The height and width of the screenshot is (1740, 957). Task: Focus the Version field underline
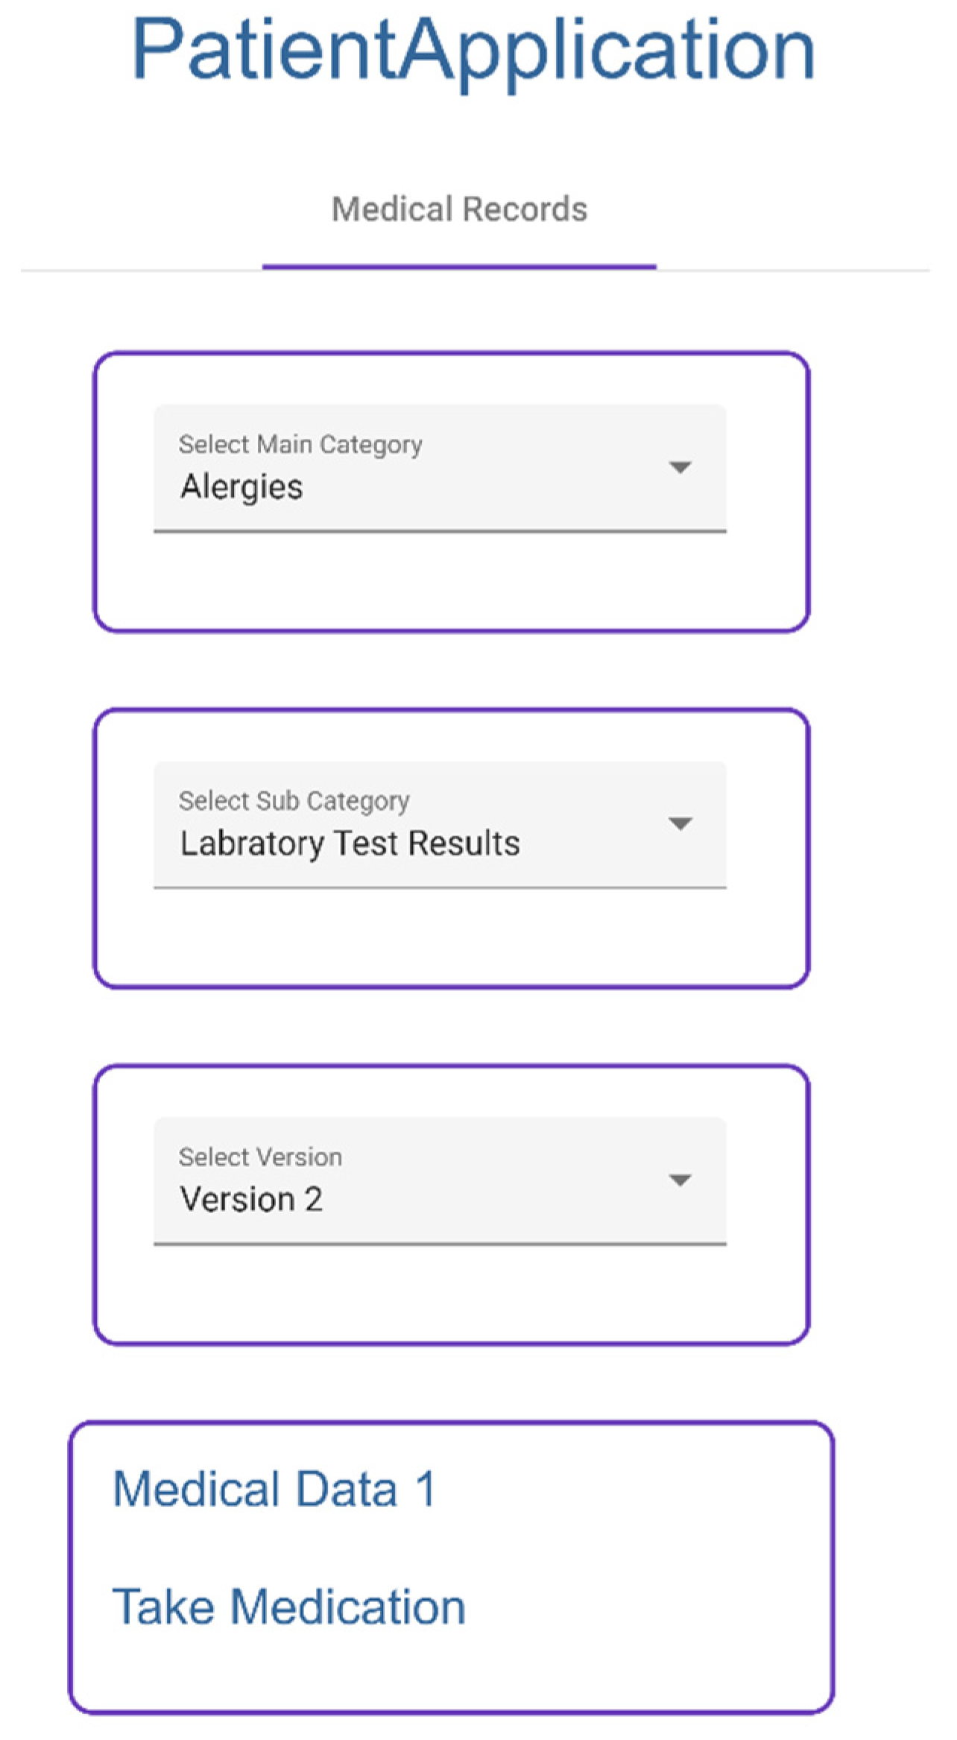[x=440, y=1244]
